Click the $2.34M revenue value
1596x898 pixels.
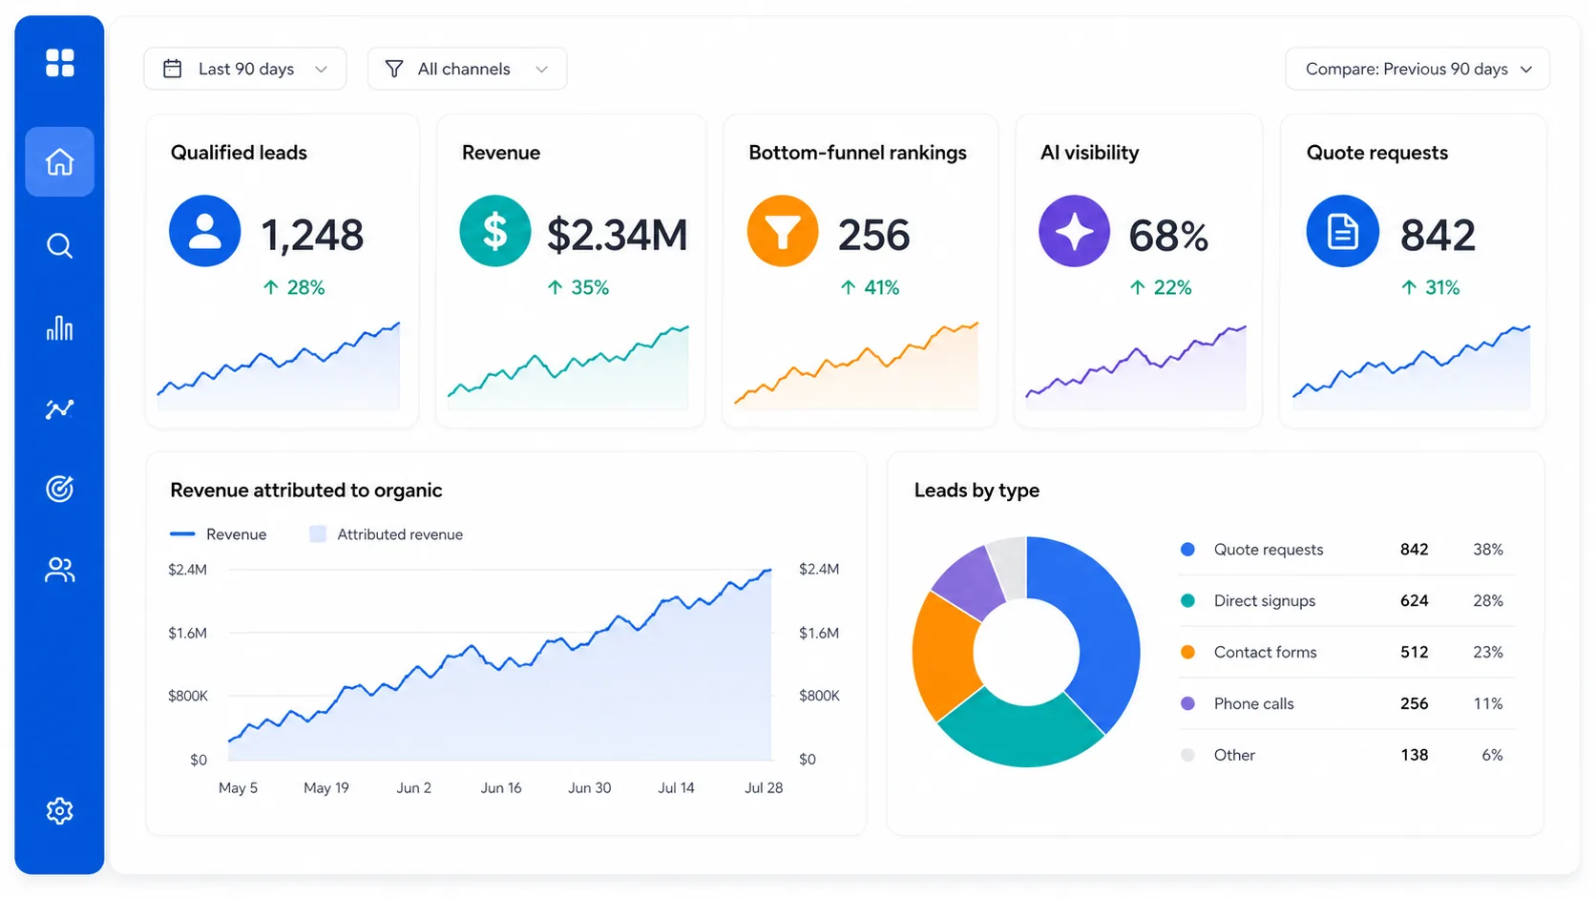coord(617,235)
